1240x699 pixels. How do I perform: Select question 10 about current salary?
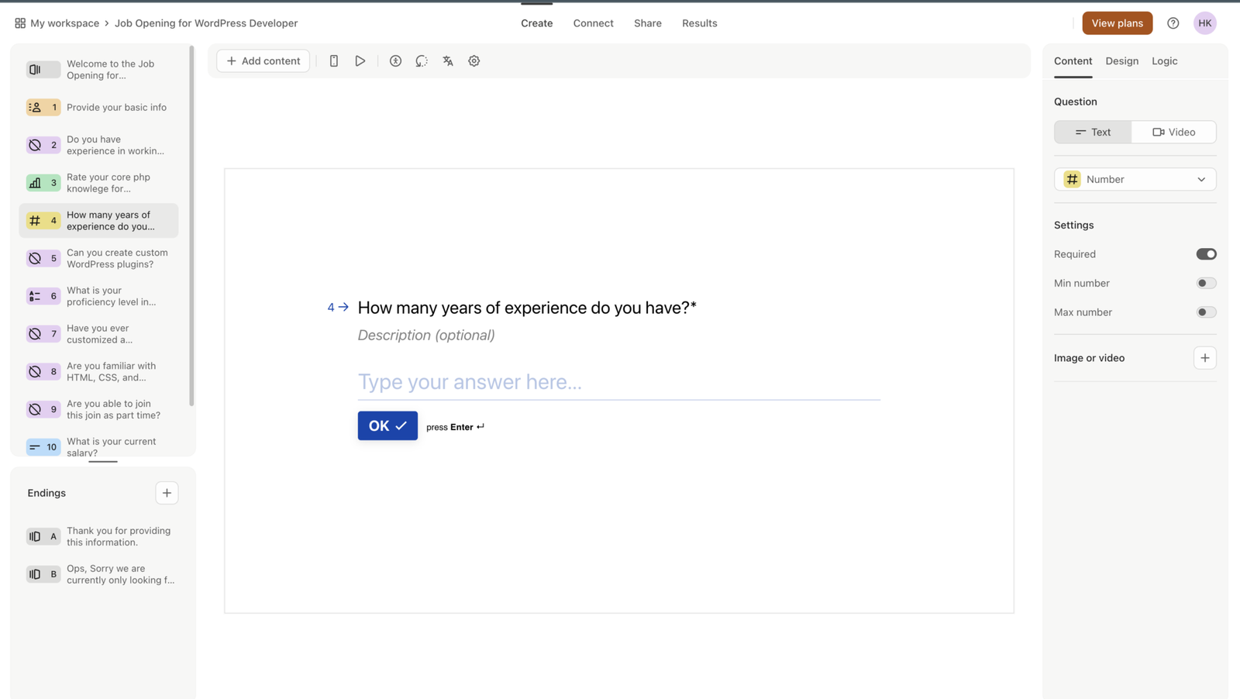click(x=102, y=447)
